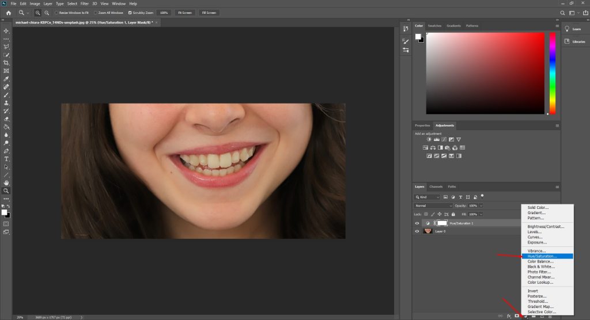Click the vertical hue spectrum slider
Screen dimensions: 590x320
coord(553,73)
